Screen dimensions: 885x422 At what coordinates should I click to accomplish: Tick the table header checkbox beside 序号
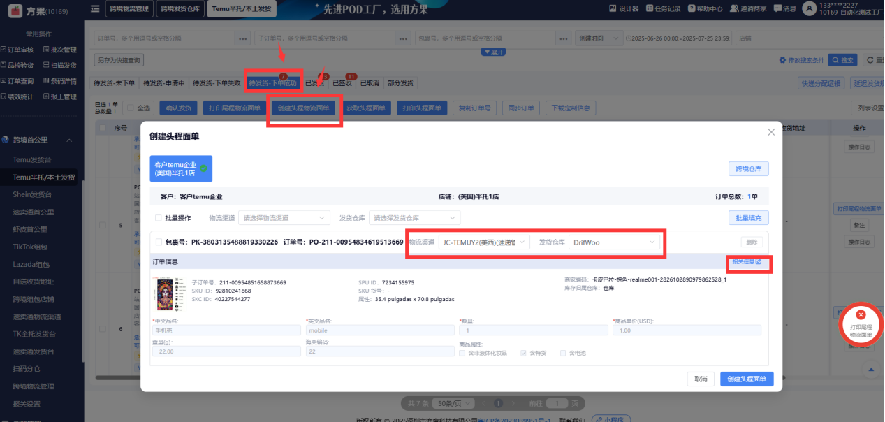coord(103,128)
